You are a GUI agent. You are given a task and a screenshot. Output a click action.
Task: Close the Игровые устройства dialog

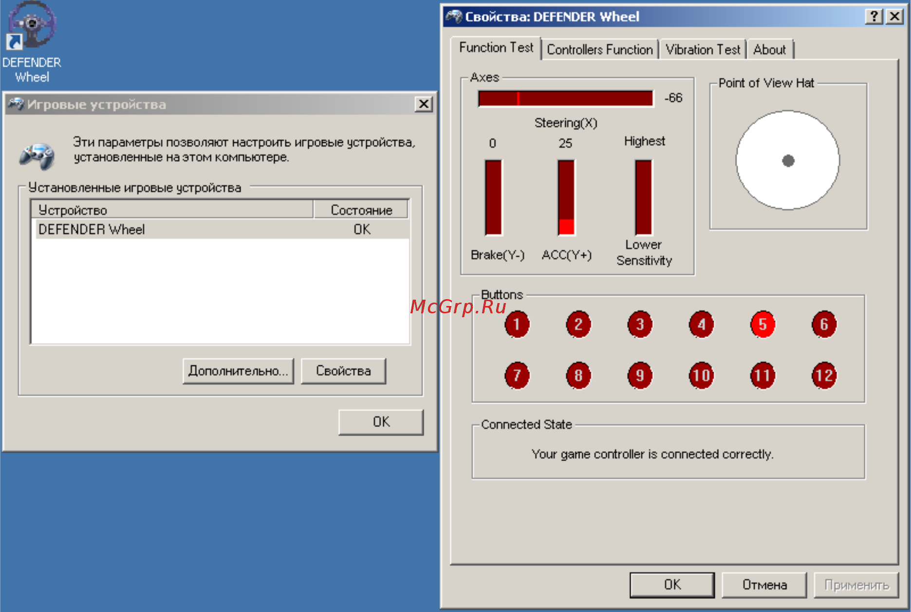coord(424,104)
